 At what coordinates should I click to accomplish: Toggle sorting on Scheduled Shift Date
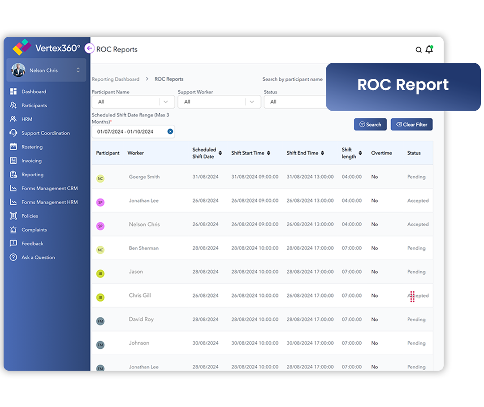(x=219, y=153)
